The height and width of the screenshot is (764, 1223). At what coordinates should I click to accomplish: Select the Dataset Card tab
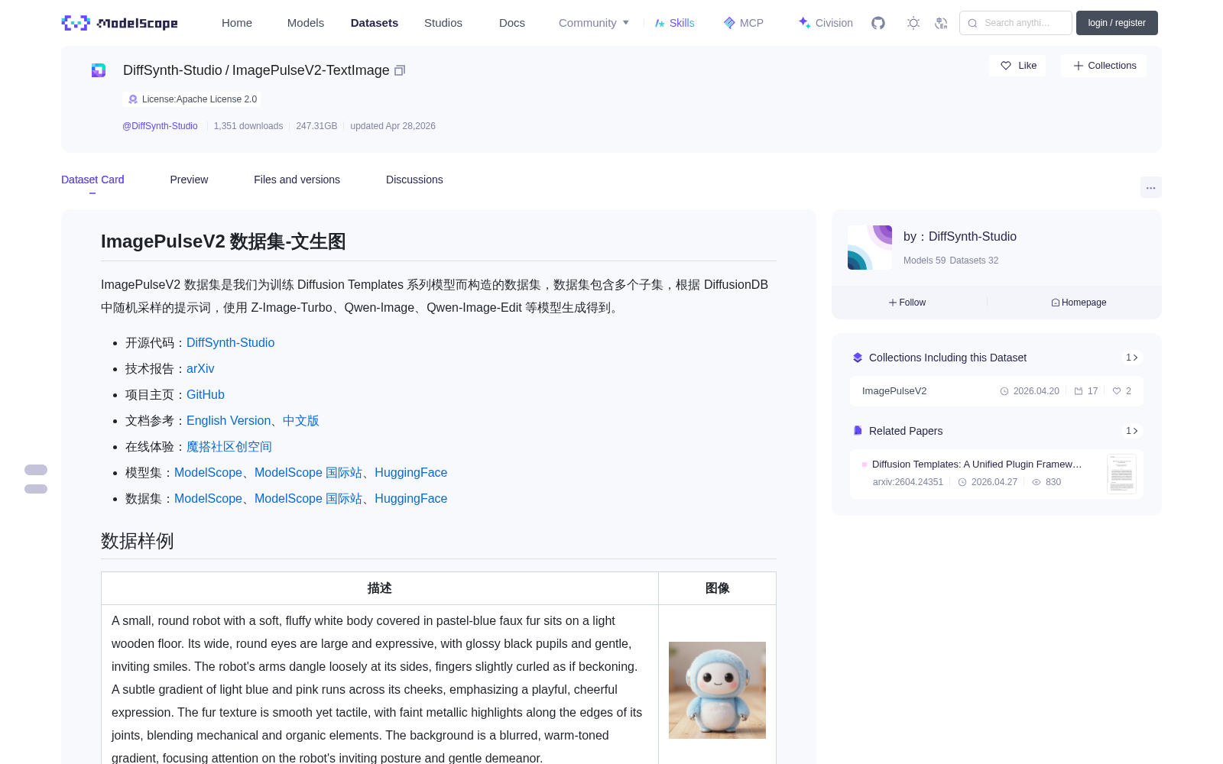point(92,180)
